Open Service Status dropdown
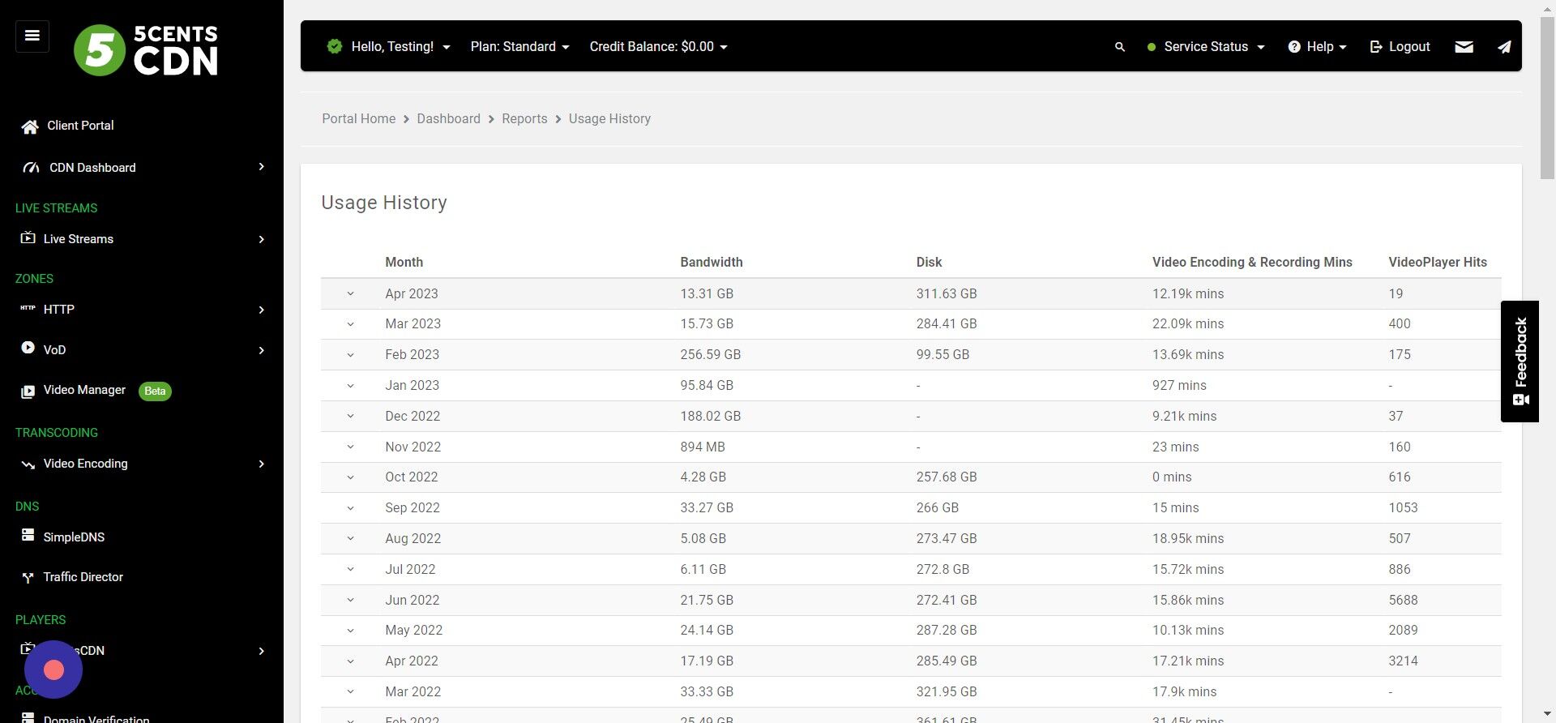1556x723 pixels. pyautogui.click(x=1206, y=47)
